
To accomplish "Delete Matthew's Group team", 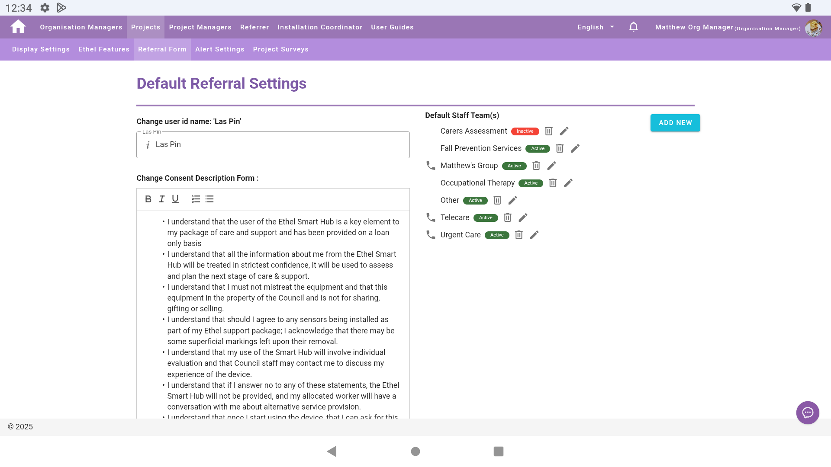I will point(536,166).
